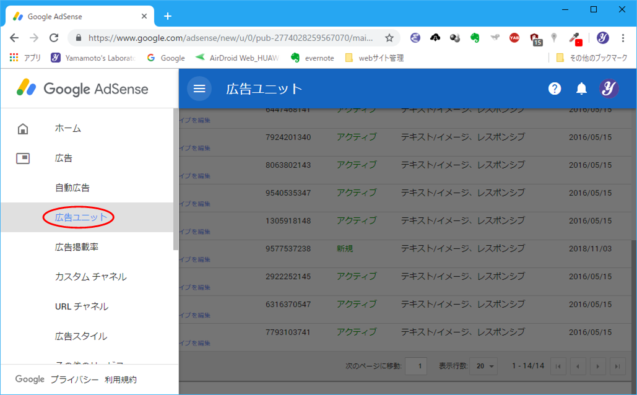Image resolution: width=637 pixels, height=395 pixels.
Task: Open the Google bookmark
Action: (166, 58)
